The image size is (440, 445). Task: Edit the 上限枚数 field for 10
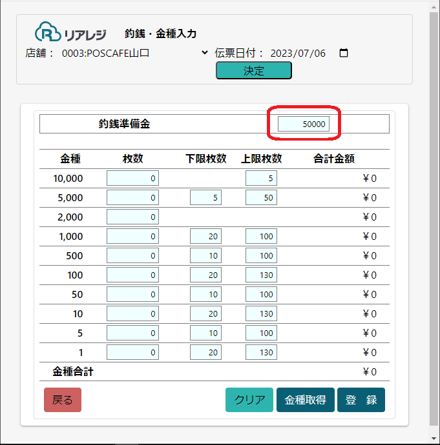[261, 313]
